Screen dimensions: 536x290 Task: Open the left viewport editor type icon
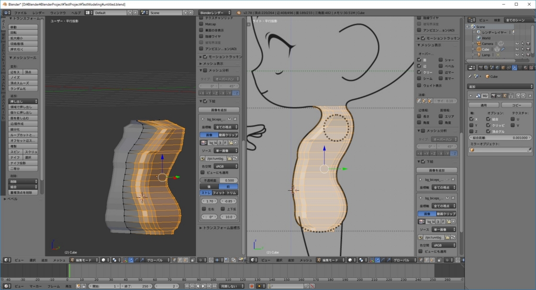pyautogui.click(x=7, y=260)
